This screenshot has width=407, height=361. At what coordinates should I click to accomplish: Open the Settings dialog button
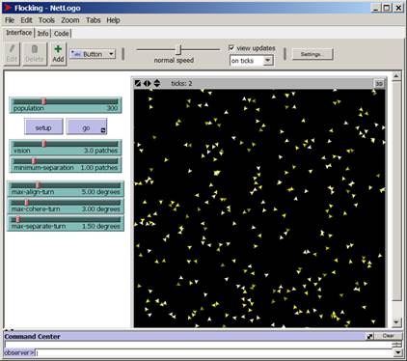pos(312,54)
